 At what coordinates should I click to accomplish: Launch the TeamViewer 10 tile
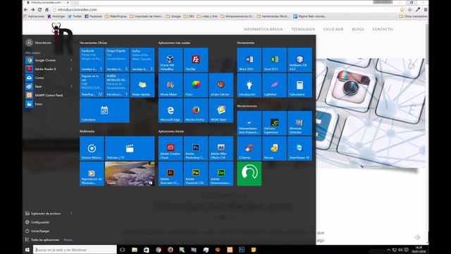pyautogui.click(x=299, y=149)
